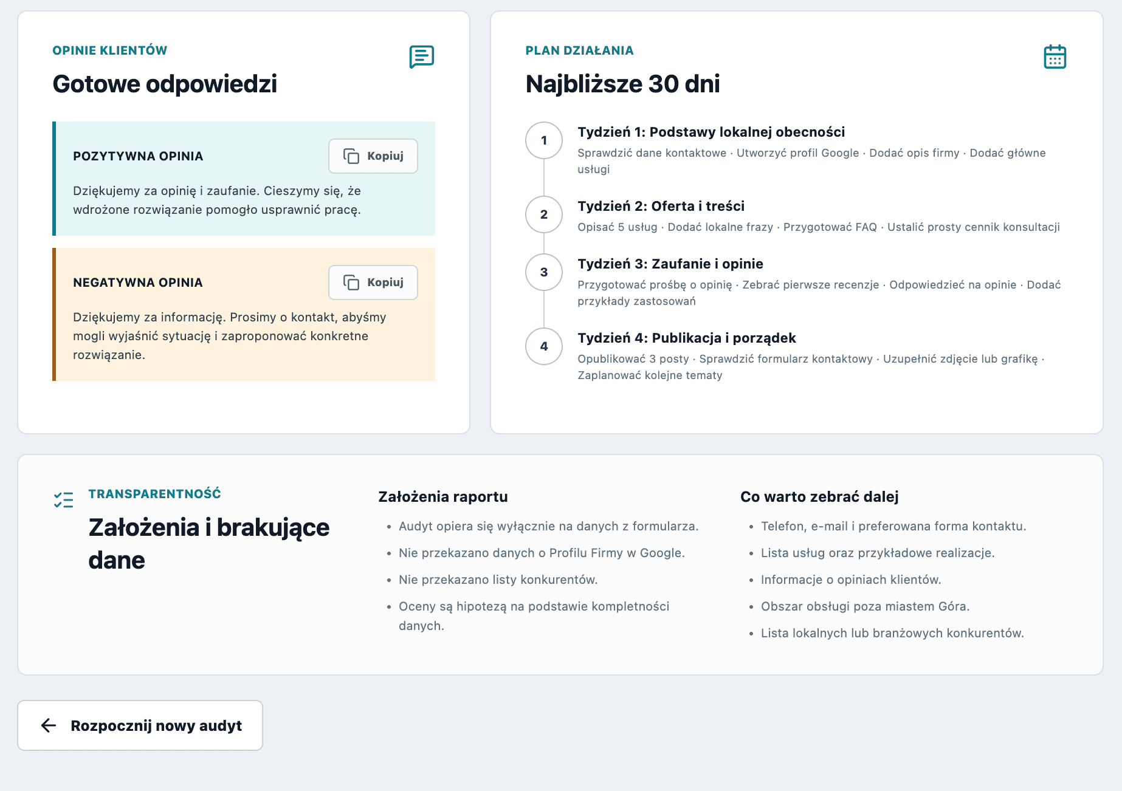Screen dimensions: 1122x791
Task: Click the OPINIE KLIENTÓW section label
Action: [x=110, y=50]
